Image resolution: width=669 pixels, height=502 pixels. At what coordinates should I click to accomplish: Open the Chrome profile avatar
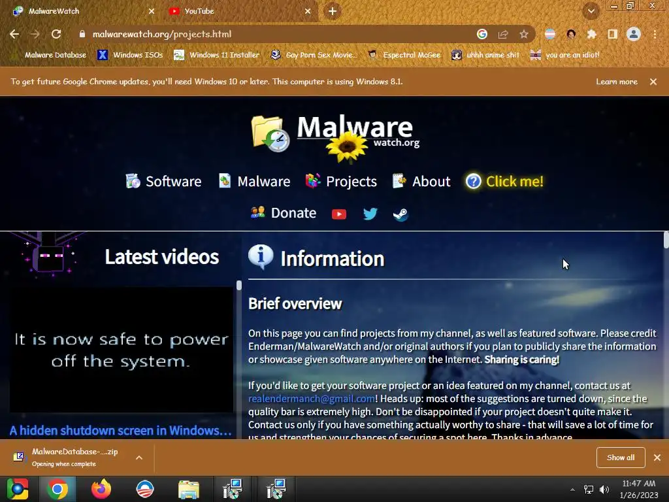[x=634, y=34]
